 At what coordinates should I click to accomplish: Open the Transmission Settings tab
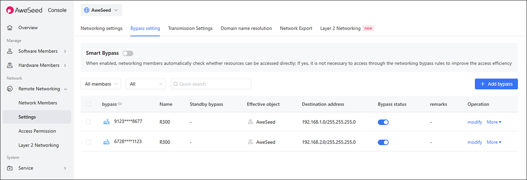190,28
